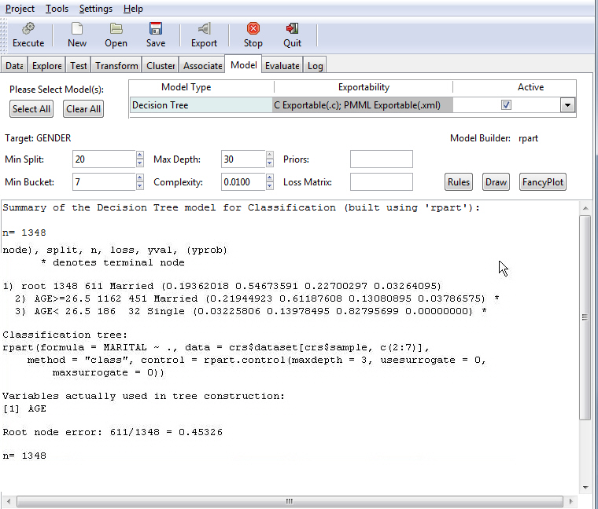
Task: Open the model type dropdown arrow
Action: point(567,105)
